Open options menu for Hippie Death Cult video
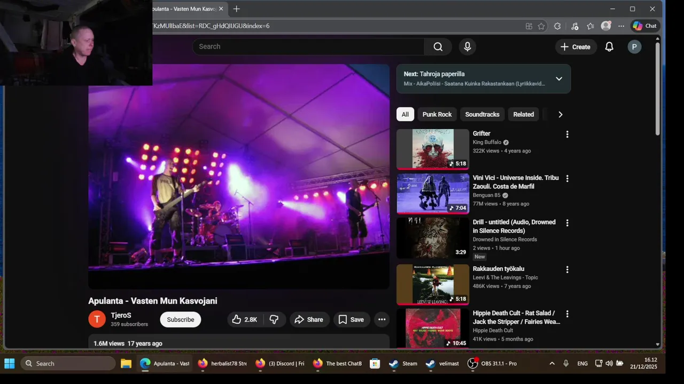The image size is (684, 384). coord(567,314)
